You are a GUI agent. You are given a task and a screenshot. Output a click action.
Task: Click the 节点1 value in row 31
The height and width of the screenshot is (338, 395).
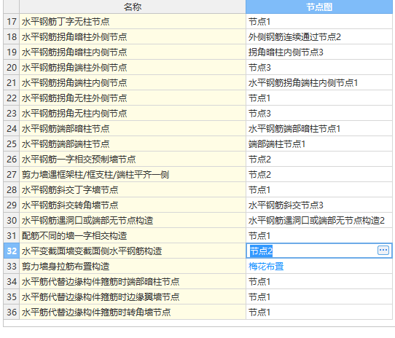coord(319,236)
